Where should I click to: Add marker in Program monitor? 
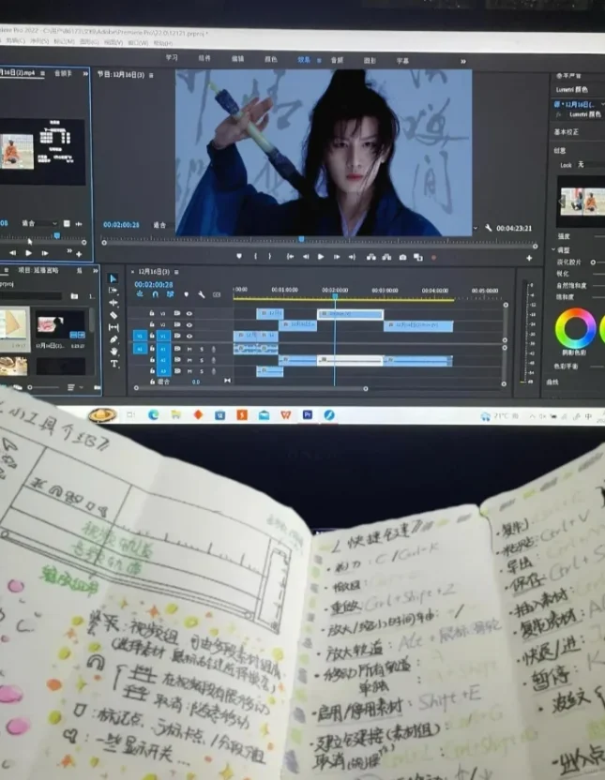pyautogui.click(x=239, y=256)
